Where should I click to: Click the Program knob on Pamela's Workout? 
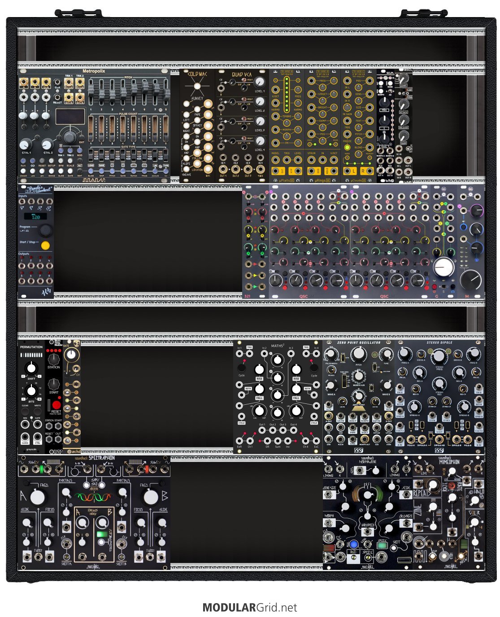(45, 230)
